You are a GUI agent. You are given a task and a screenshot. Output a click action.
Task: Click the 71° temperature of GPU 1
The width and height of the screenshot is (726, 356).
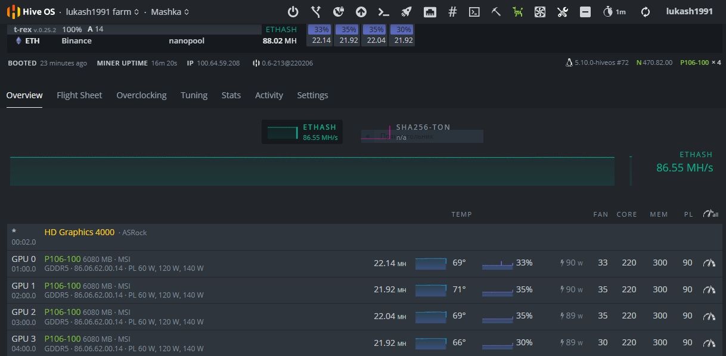(459, 289)
